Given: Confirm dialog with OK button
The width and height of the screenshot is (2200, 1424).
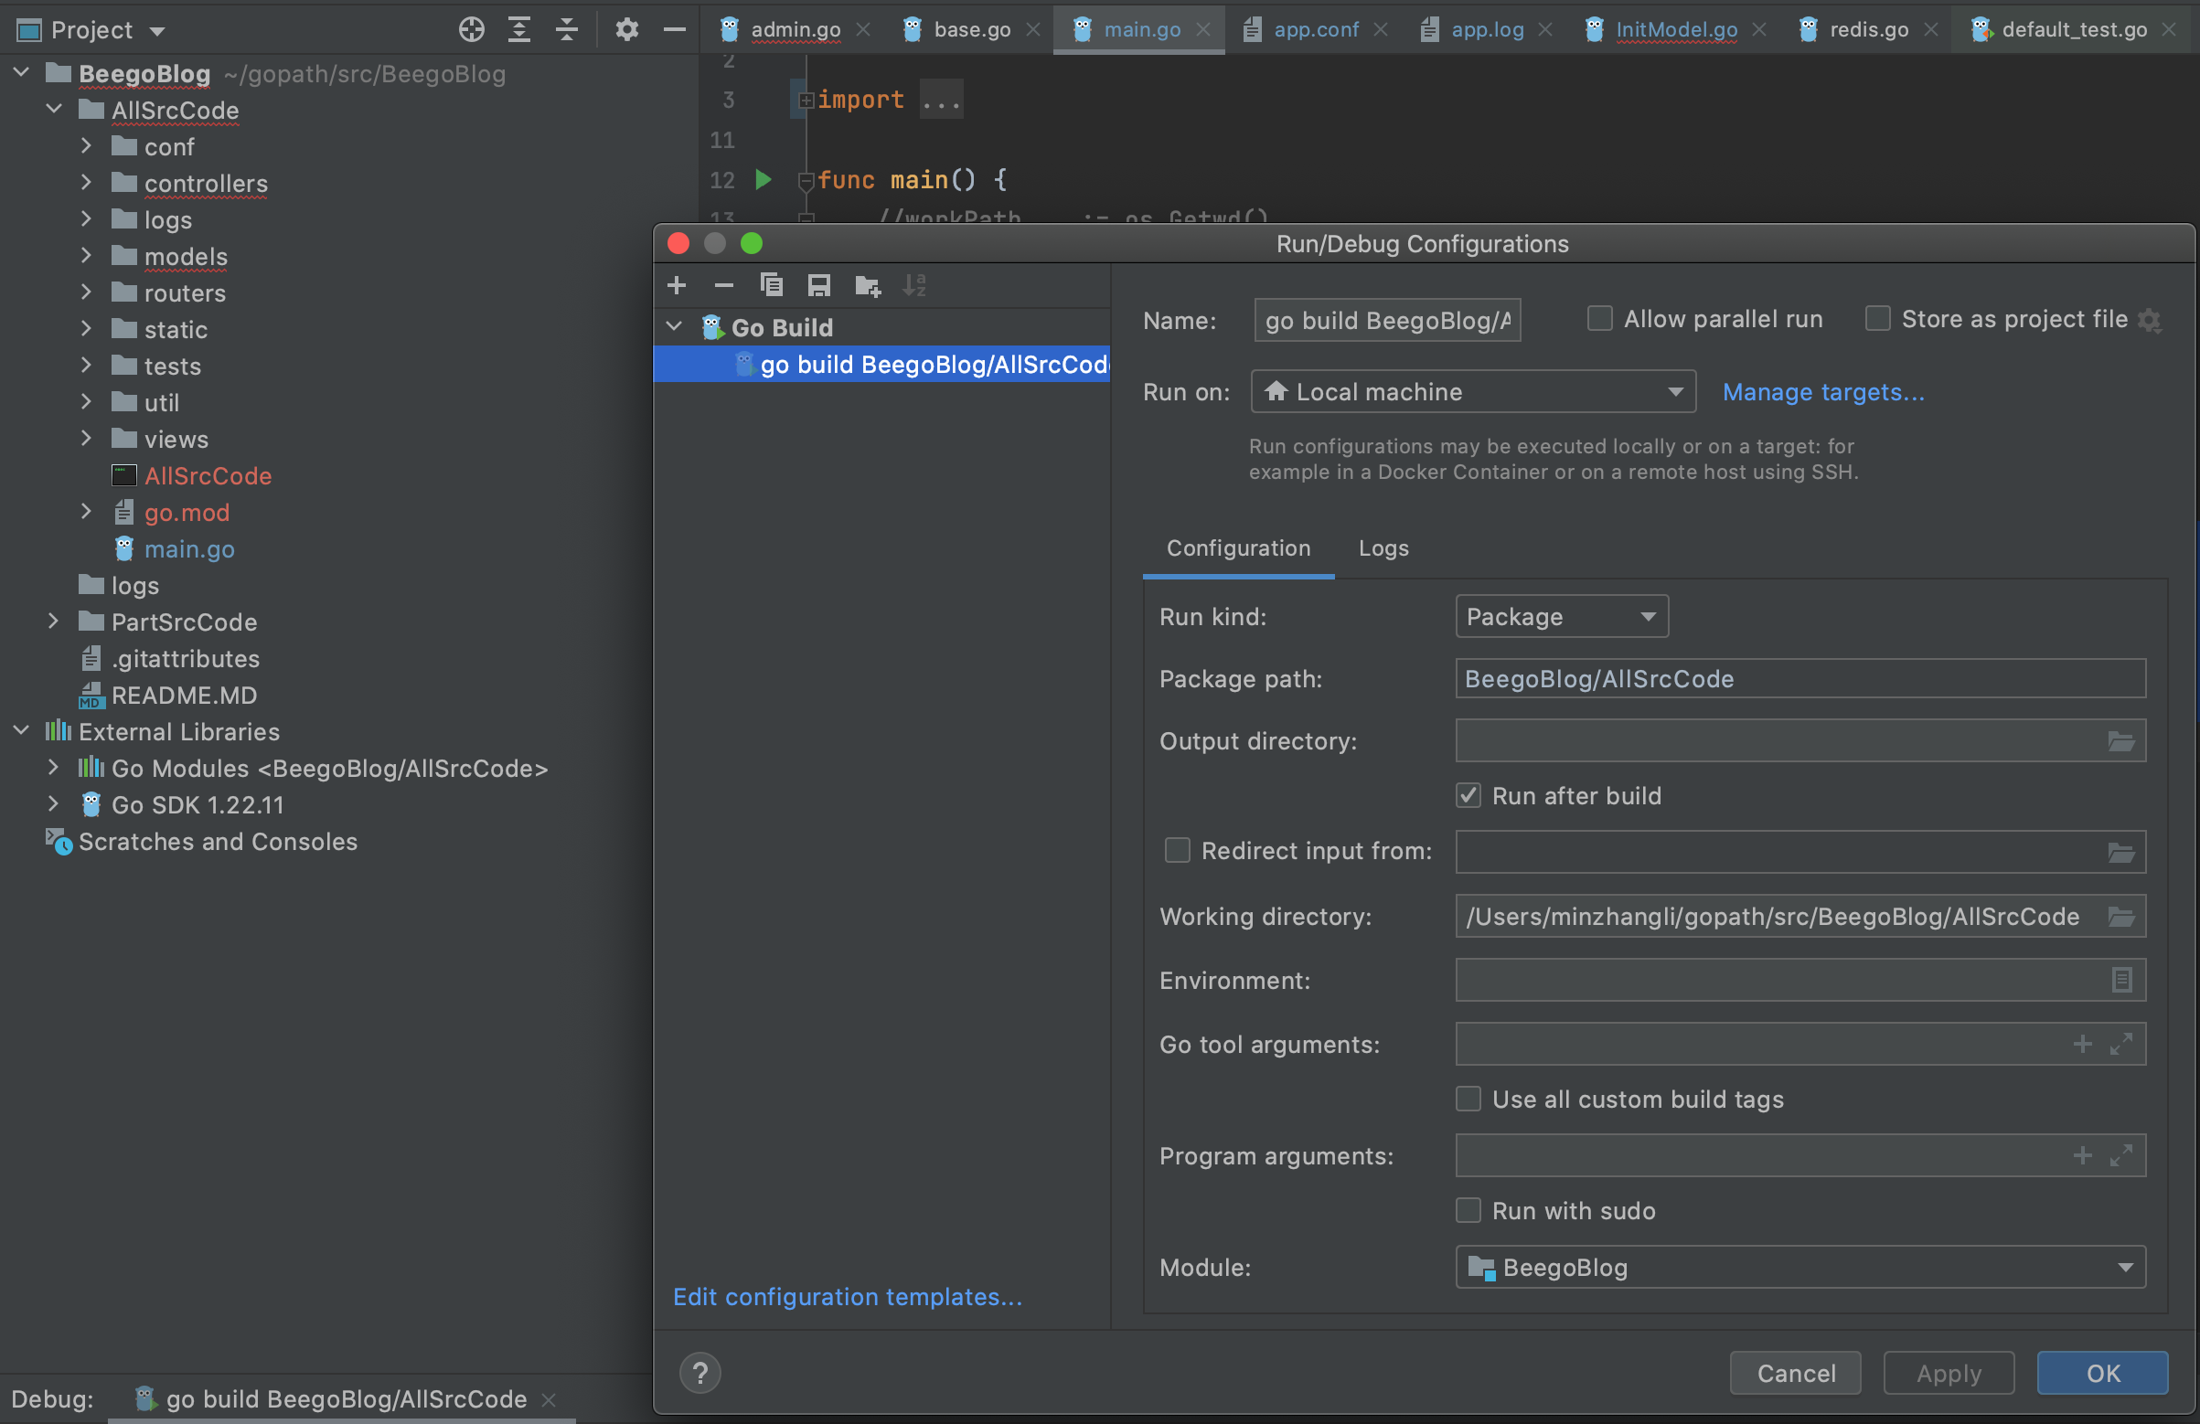Looking at the screenshot, I should click(2102, 1373).
